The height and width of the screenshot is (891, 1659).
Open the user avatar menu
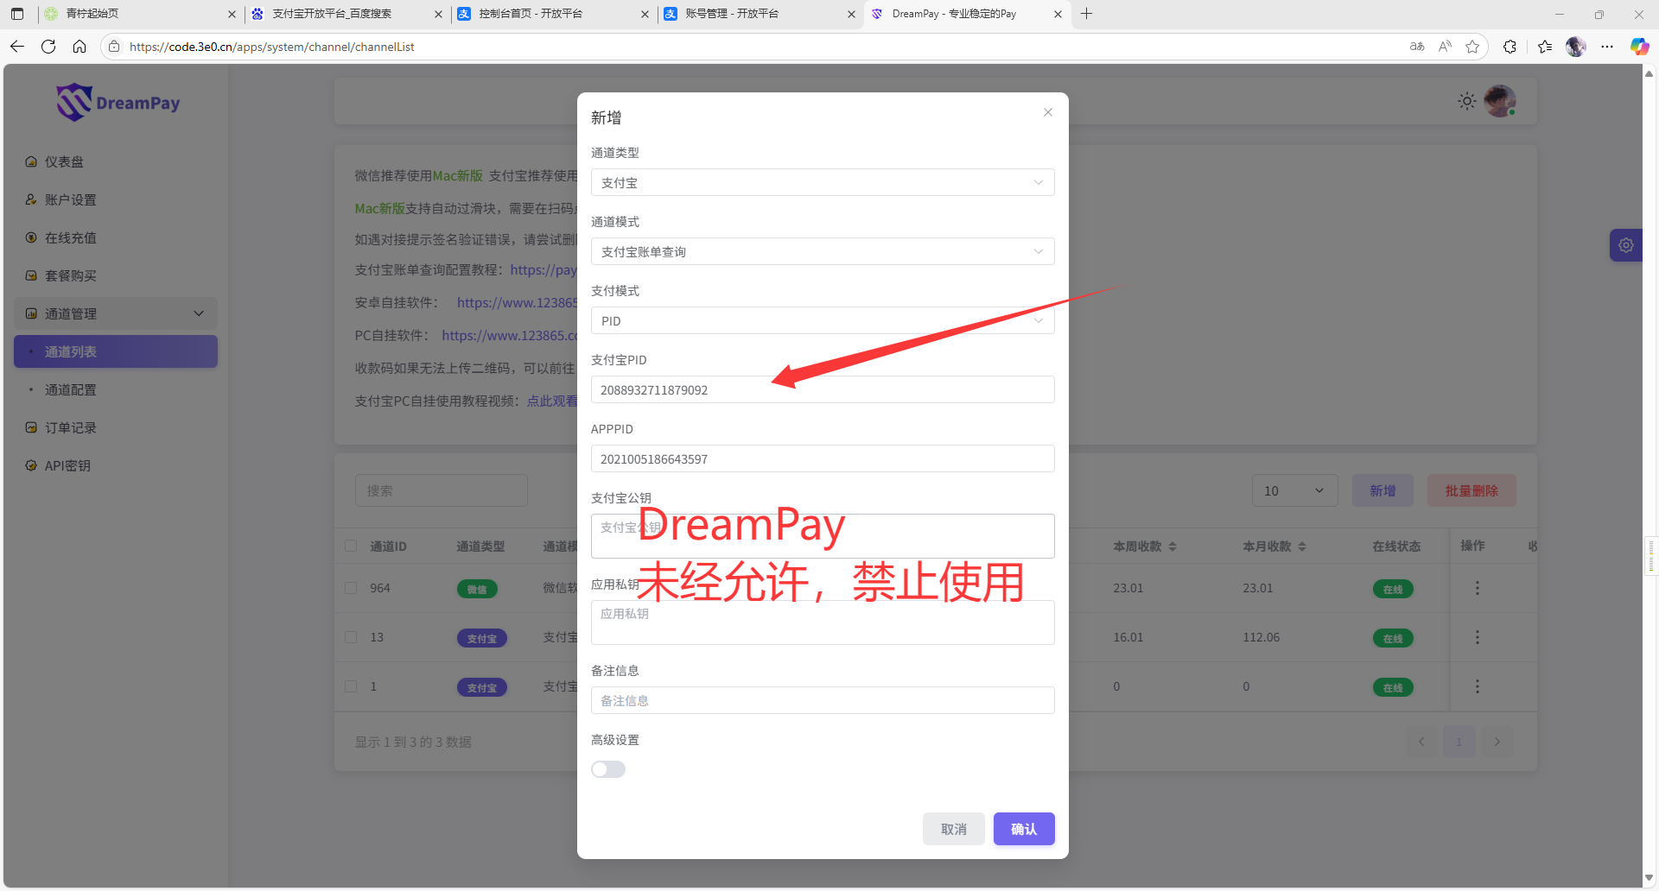point(1499,102)
